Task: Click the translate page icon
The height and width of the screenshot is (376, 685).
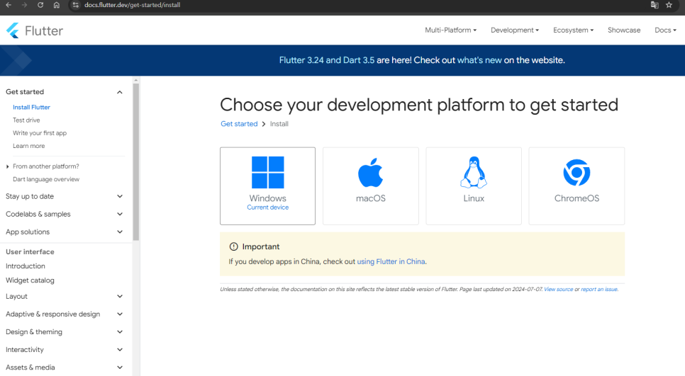Action: point(655,5)
